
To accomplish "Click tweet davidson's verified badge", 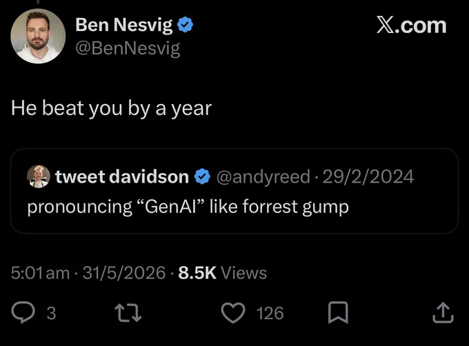I will (x=203, y=176).
